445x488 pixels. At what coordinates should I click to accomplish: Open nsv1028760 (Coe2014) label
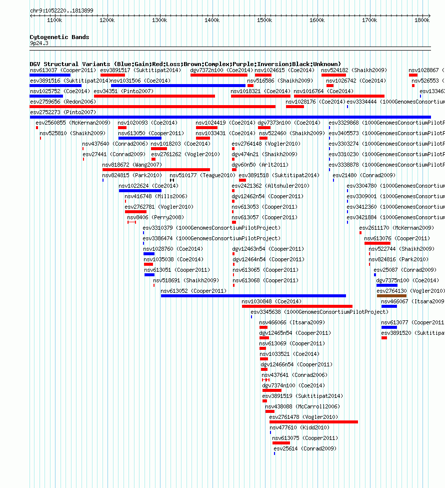pos(173,249)
